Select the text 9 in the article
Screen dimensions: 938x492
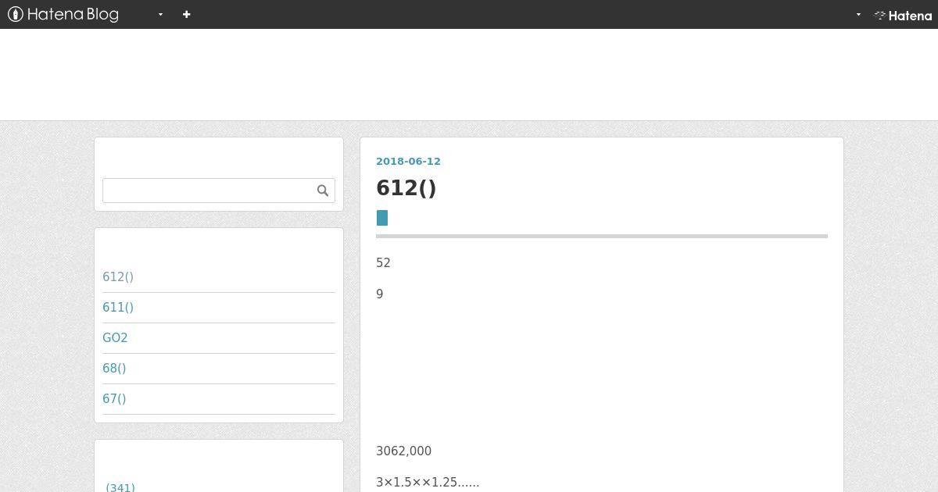pos(380,294)
